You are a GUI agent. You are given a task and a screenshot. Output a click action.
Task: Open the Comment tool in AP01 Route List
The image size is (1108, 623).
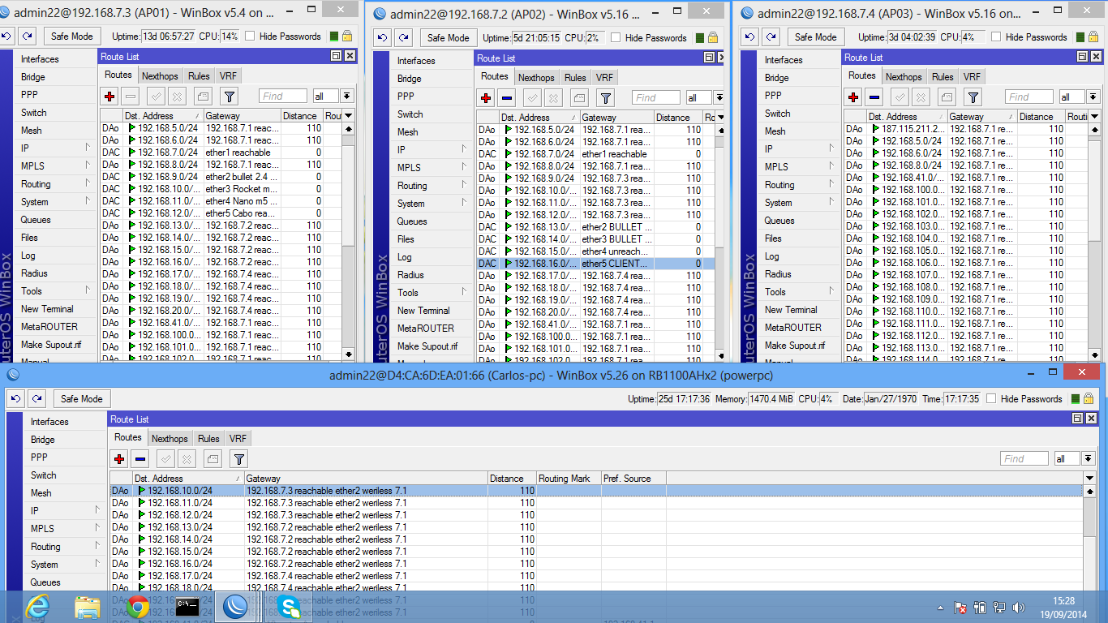[203, 96]
